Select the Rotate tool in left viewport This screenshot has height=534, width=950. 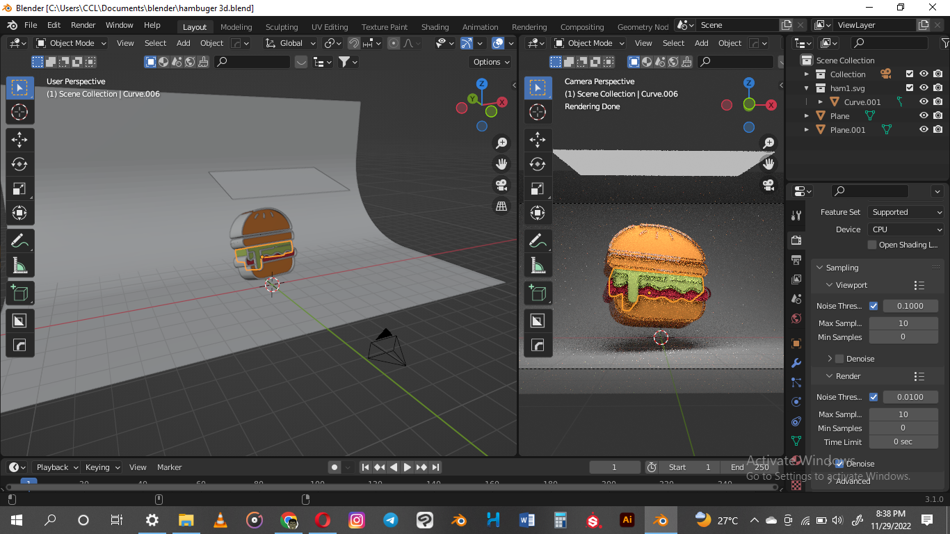click(x=19, y=164)
